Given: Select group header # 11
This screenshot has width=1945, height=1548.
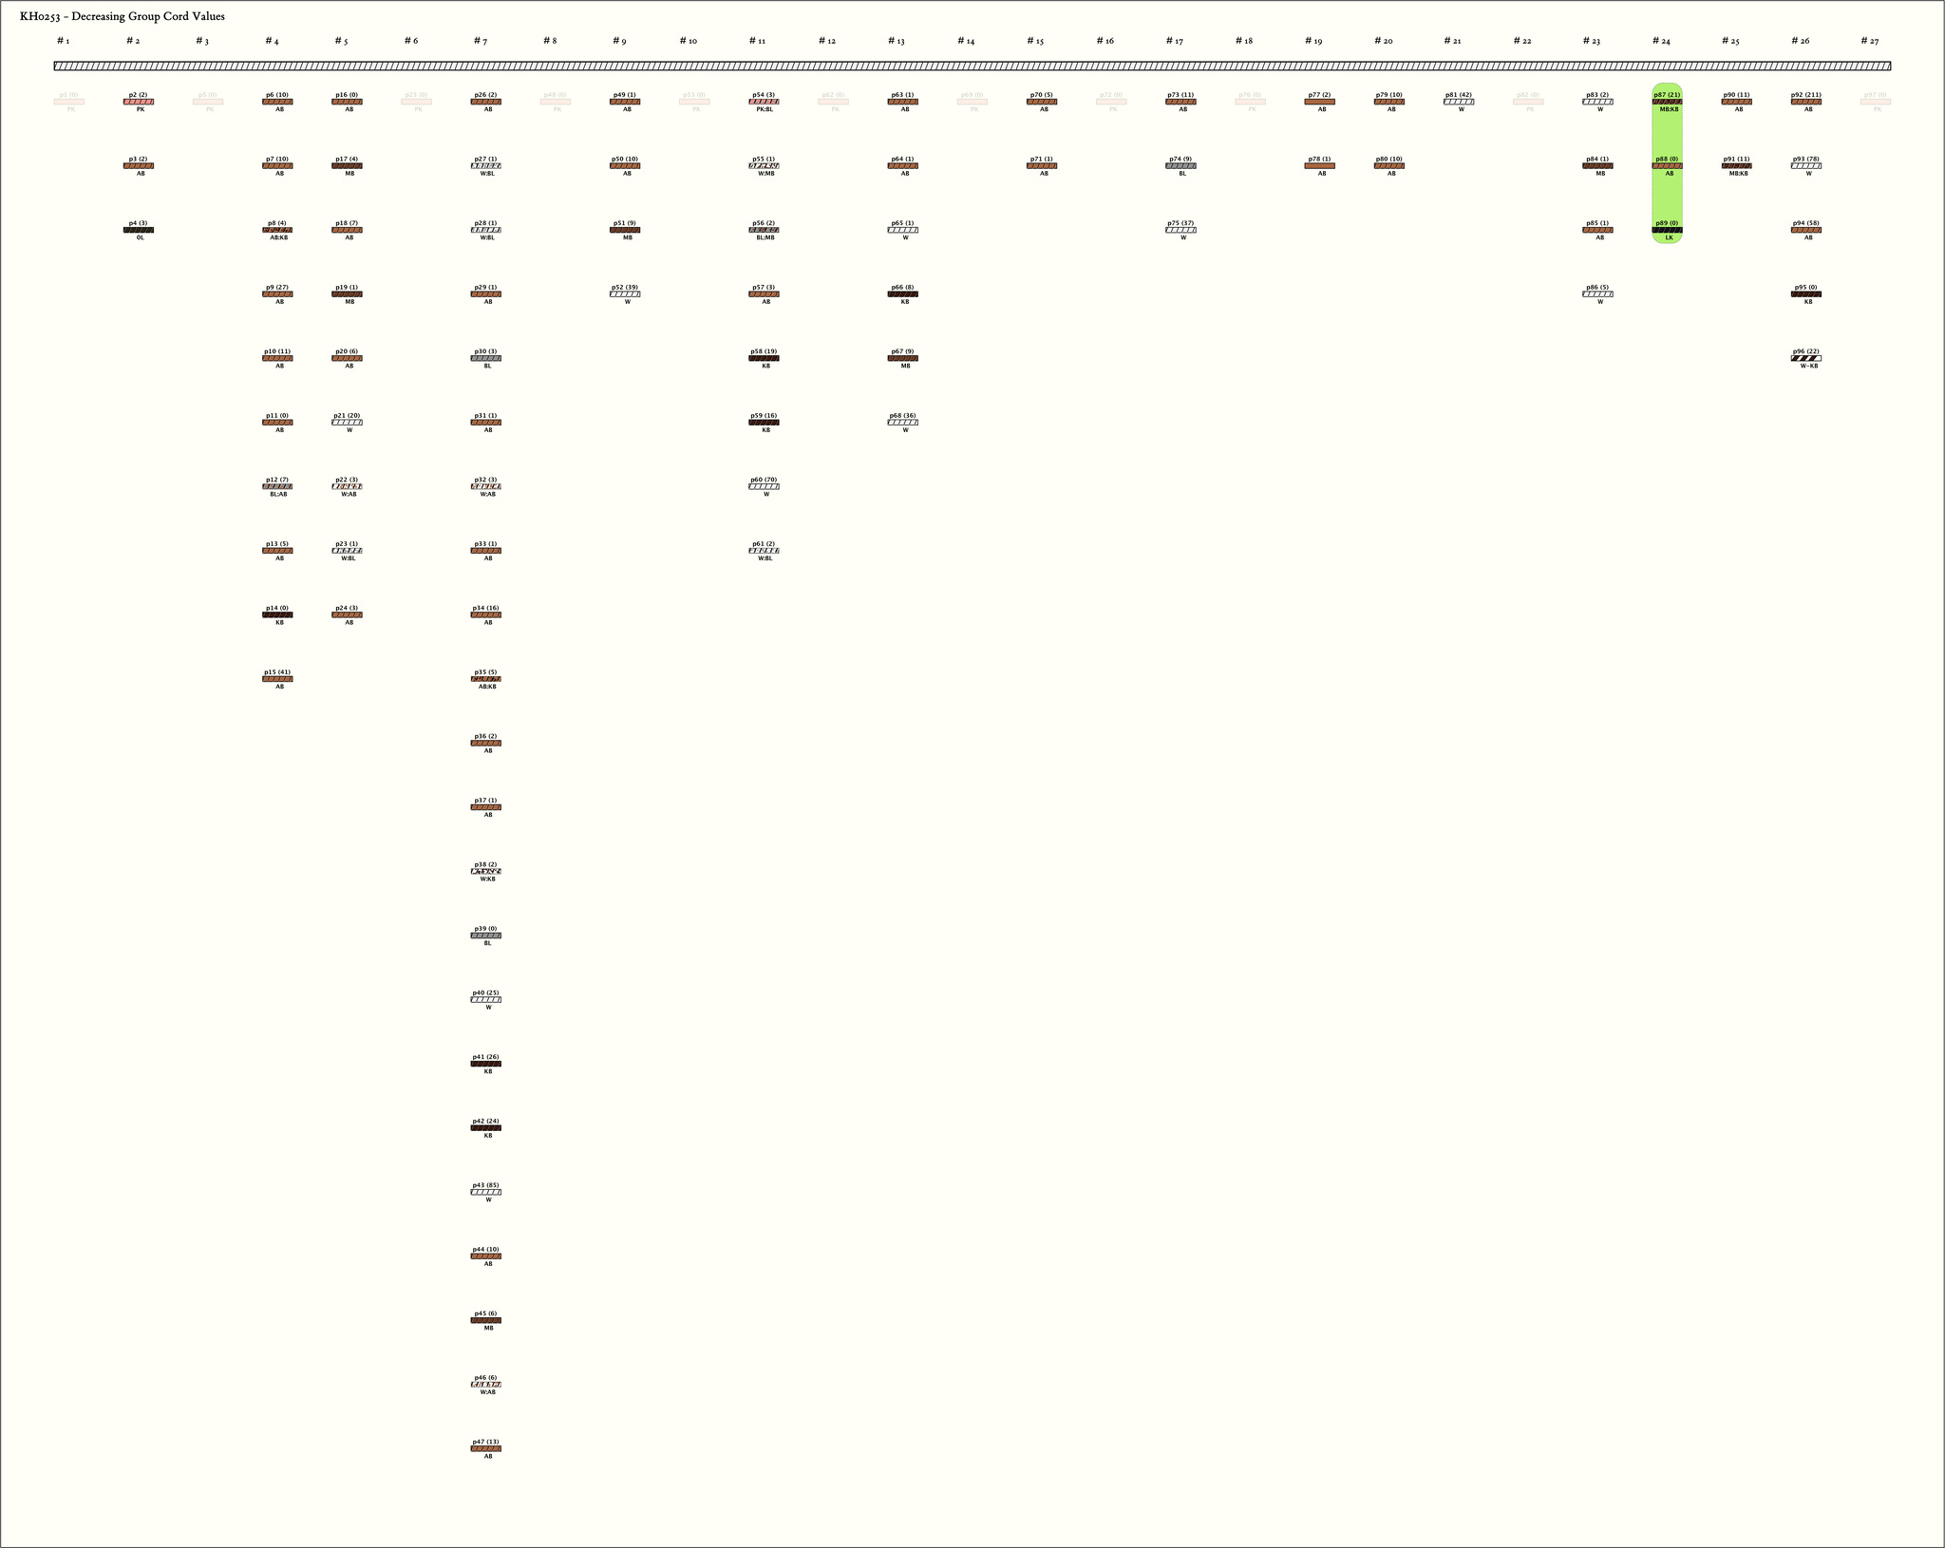Looking at the screenshot, I should pyautogui.click(x=757, y=41).
